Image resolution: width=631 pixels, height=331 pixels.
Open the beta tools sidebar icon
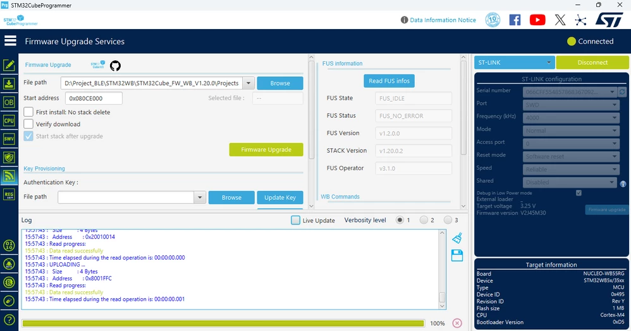pyautogui.click(x=9, y=264)
